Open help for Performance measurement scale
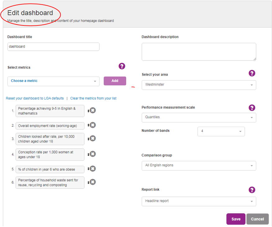Image resolution: width=272 pixels, height=227 pixels. tap(252, 107)
